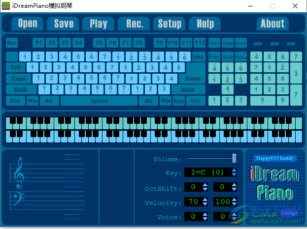Screen dimensions: 307x229
Task: Increase first Voice value
Action: (x=205, y=214)
